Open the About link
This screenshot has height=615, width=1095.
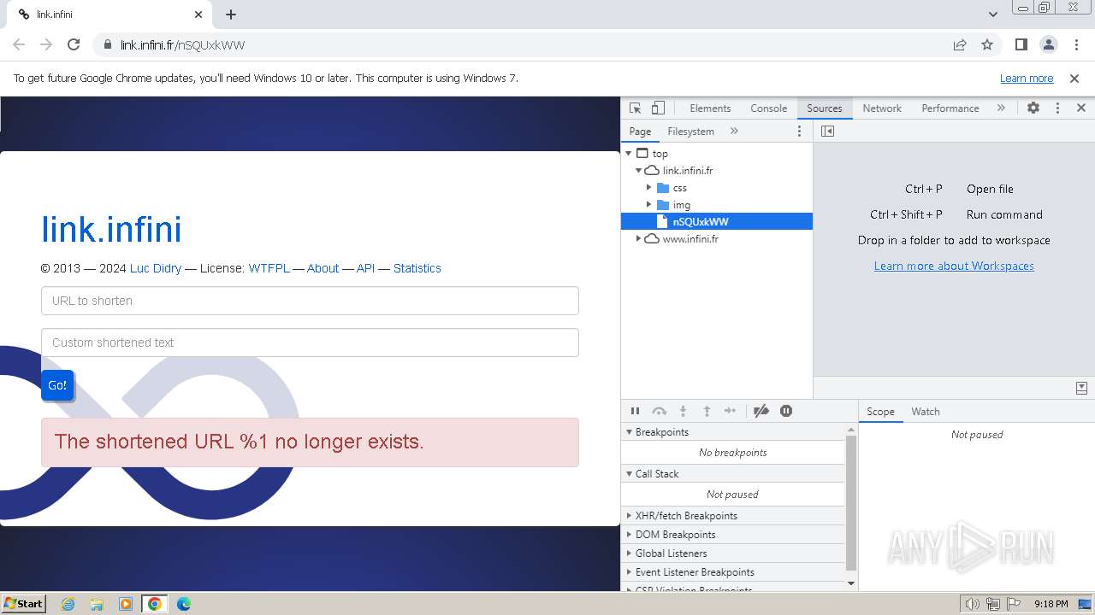[x=323, y=268]
